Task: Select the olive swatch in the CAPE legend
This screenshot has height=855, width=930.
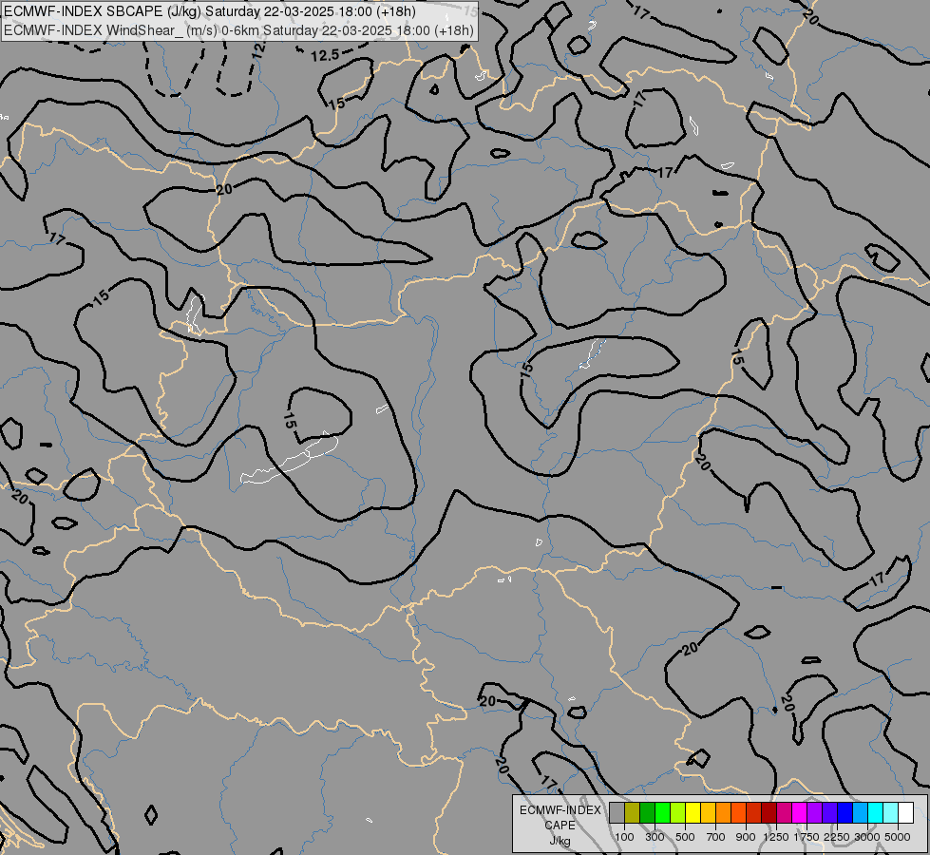Action: coord(633,812)
